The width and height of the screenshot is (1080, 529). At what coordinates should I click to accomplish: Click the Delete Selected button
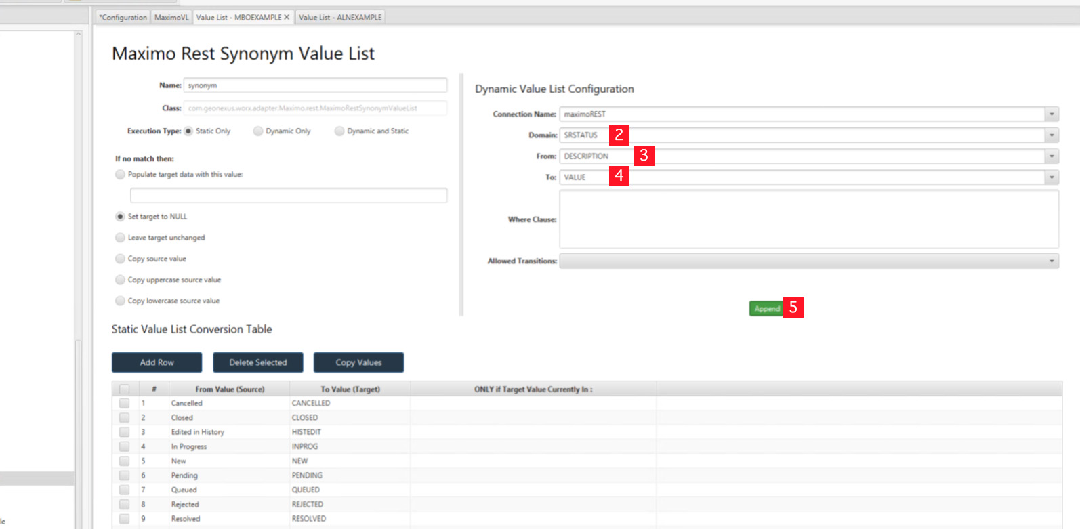[x=258, y=362]
